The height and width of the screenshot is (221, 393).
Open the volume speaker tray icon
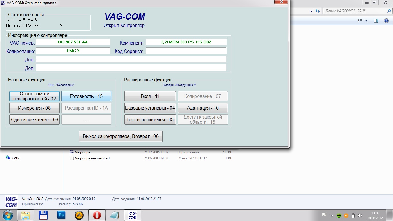point(360,215)
